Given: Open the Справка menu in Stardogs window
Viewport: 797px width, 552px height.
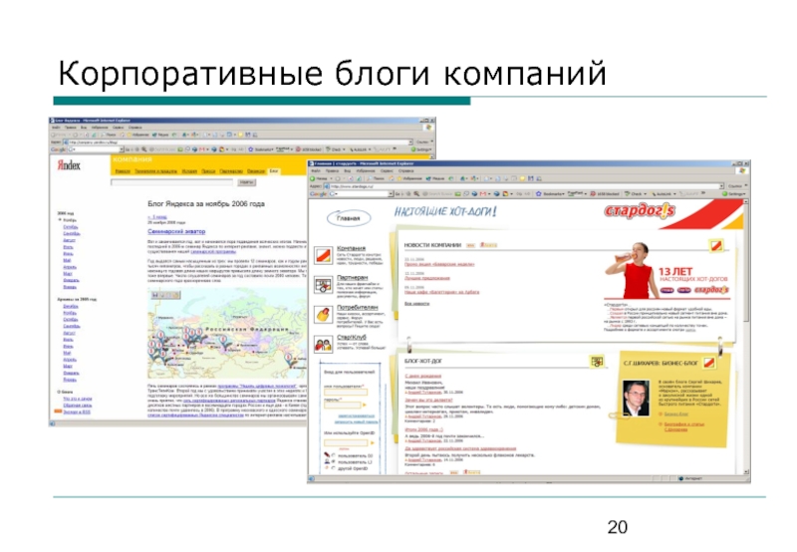Looking at the screenshot, I should pyautogui.click(x=406, y=171).
